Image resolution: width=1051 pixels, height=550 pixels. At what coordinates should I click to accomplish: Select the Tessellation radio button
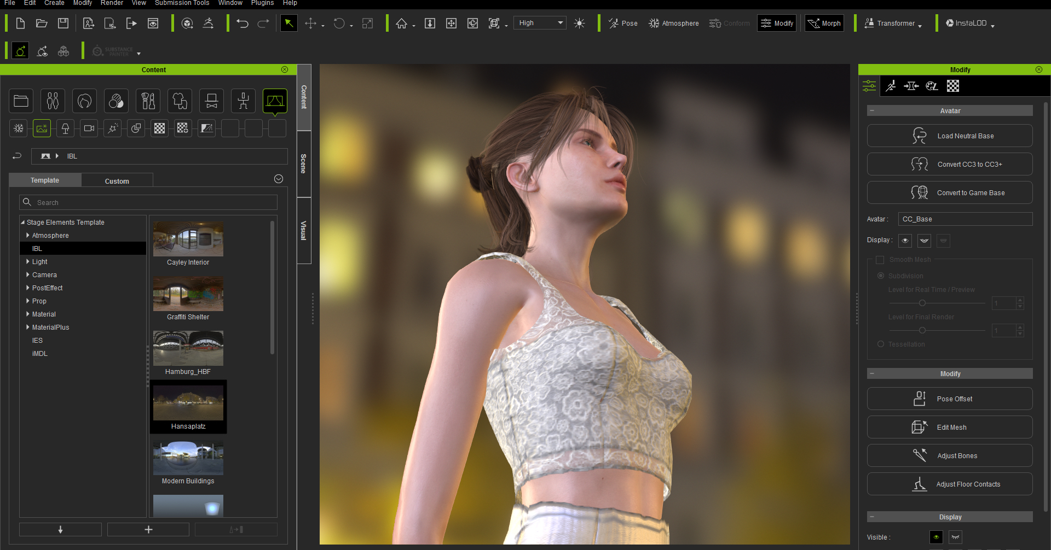pos(880,344)
